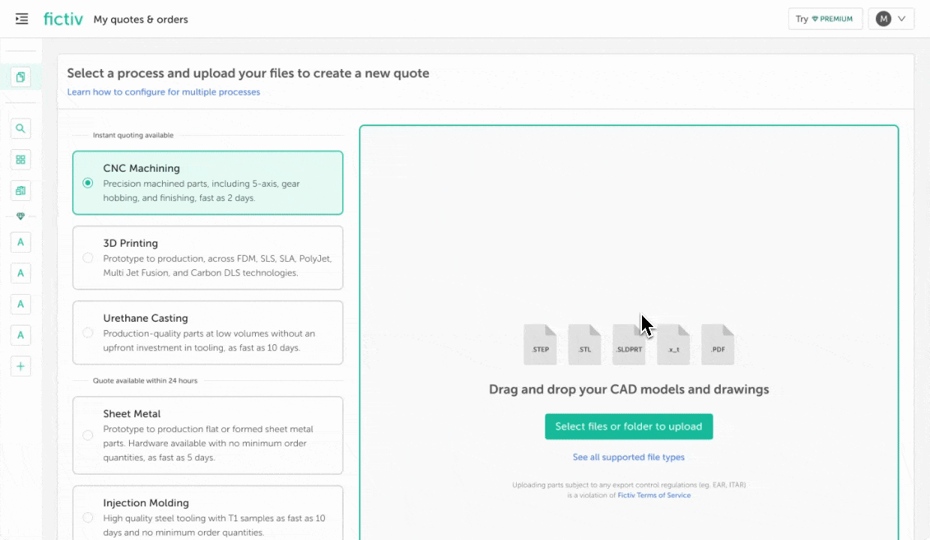Choose the Injection Molding process option
This screenshot has height=540, width=930.
point(88,517)
